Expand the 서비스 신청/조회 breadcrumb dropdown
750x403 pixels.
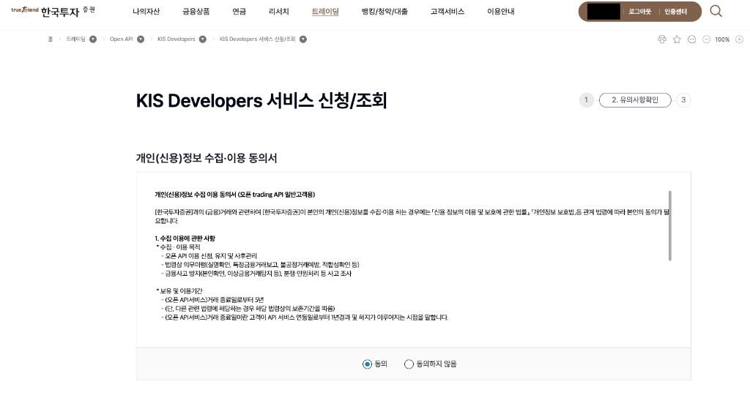click(303, 39)
